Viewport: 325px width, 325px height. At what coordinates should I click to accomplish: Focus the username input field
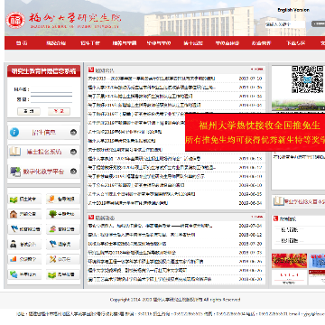[51, 89]
